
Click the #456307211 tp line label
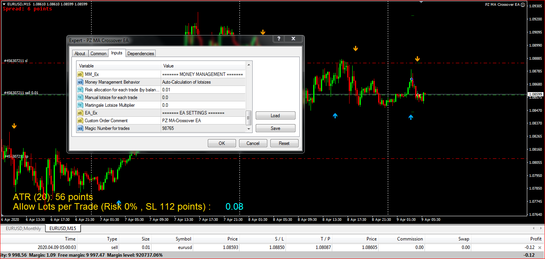16,156
